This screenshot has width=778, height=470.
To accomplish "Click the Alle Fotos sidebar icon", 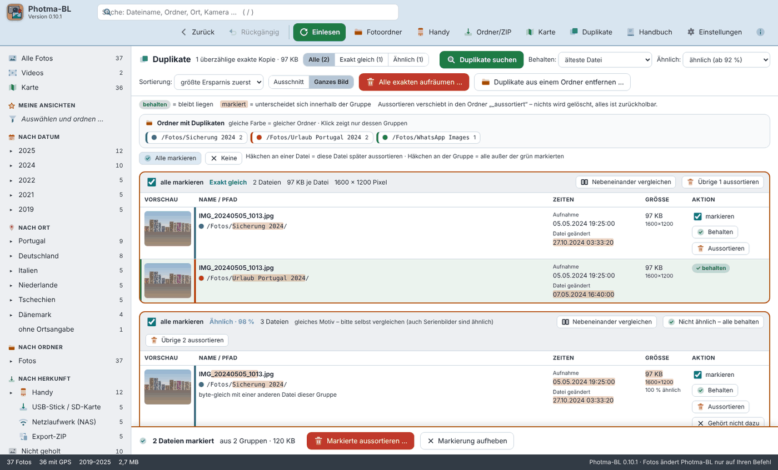I will pos(12,58).
